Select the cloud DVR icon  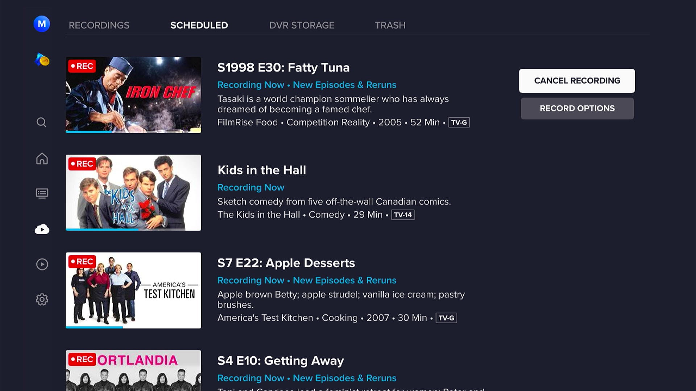click(x=42, y=229)
